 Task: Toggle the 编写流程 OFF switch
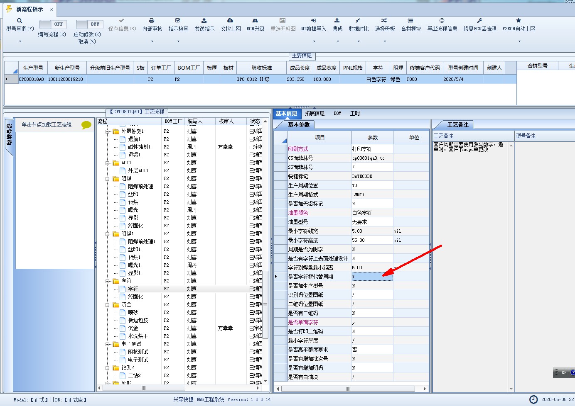click(53, 24)
